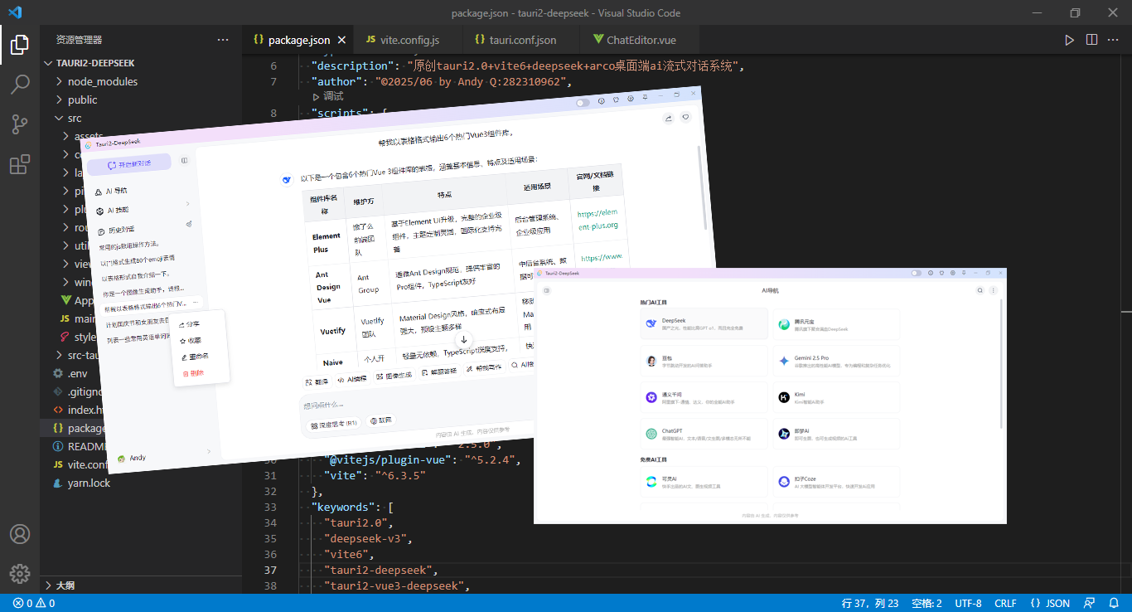Screen dimensions: 1132x612
Task: Open the ChatGPT card in AI导航
Action: [704, 434]
